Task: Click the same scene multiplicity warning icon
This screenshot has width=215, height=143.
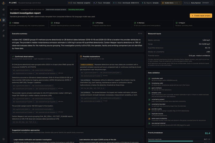Action: coord(149,119)
